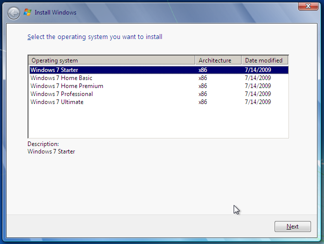This screenshot has width=324, height=244.
Task: Click 7/14/2009 date in Professional row
Action: coord(258,94)
